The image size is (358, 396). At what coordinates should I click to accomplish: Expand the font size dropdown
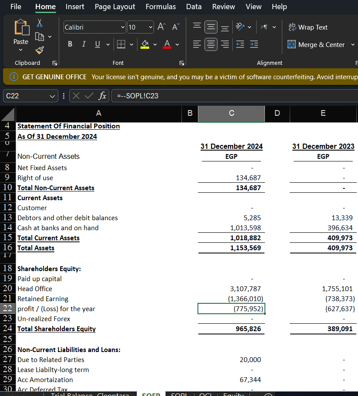[151, 27]
